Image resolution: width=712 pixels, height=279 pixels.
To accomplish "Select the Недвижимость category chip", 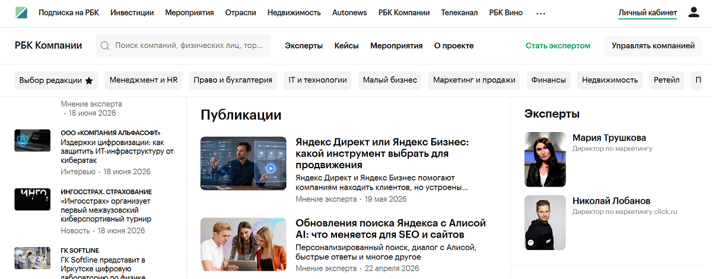I will pos(610,81).
